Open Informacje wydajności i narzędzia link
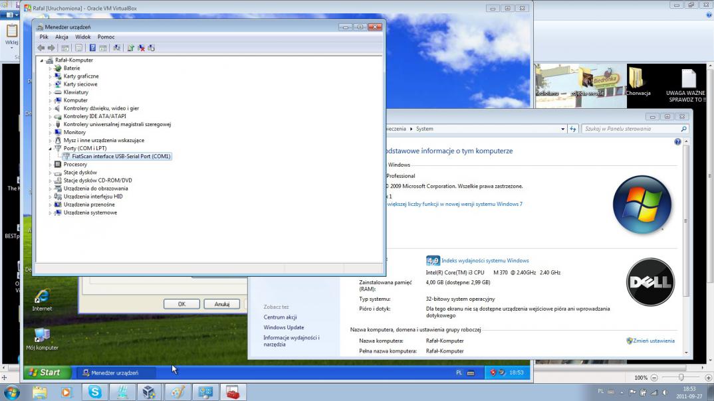 [291, 341]
